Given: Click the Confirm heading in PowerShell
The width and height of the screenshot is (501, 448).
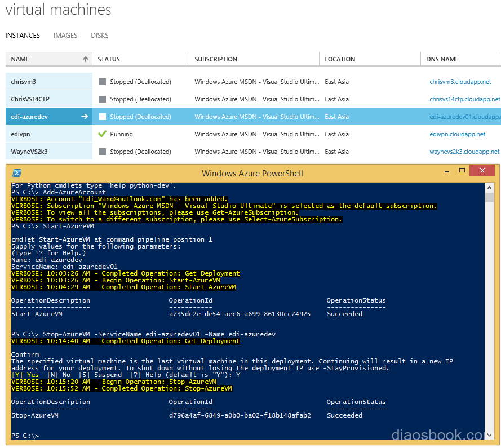Looking at the screenshot, I should (25, 354).
